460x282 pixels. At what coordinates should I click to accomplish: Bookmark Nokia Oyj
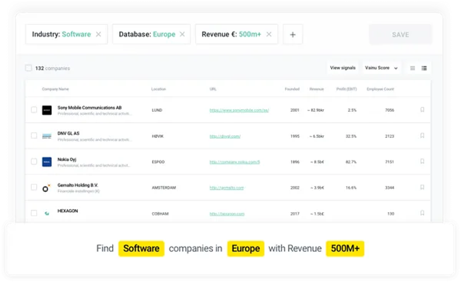click(422, 162)
